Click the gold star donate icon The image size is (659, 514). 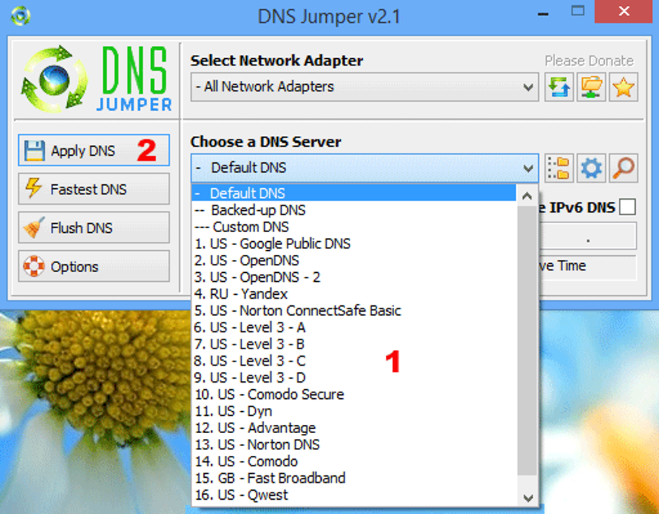tap(623, 87)
